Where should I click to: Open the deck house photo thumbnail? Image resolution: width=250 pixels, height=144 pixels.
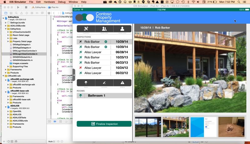pos(176,127)
